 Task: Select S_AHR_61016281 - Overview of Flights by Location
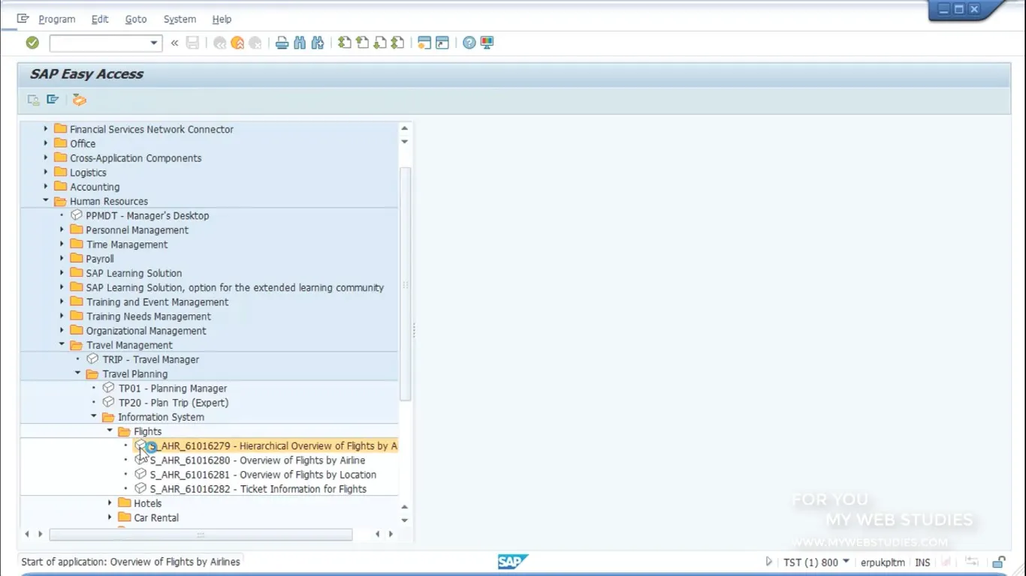click(263, 475)
